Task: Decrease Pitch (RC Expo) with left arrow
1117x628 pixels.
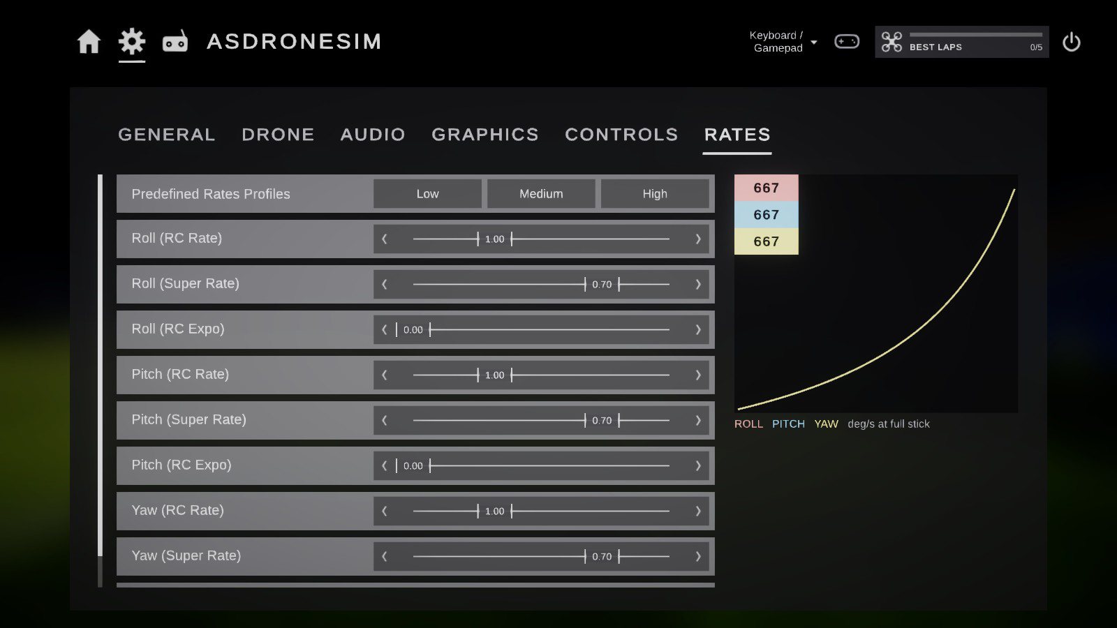Action: (385, 466)
